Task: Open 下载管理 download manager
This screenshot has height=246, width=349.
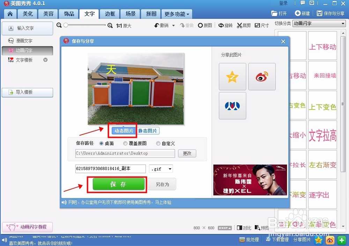Action: 277,240
